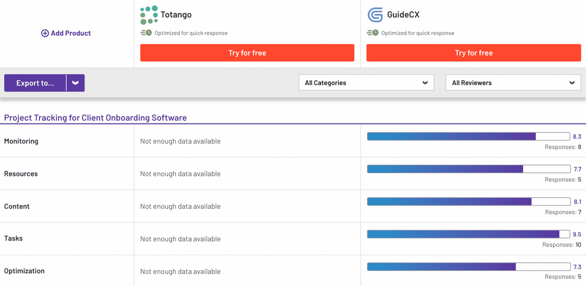The height and width of the screenshot is (286, 586).
Task: Click GuideCX's Optimized for quick response text
Action: coord(418,33)
